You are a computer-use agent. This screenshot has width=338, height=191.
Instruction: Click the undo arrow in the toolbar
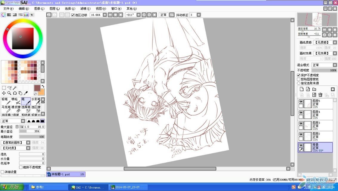tap(49, 15)
